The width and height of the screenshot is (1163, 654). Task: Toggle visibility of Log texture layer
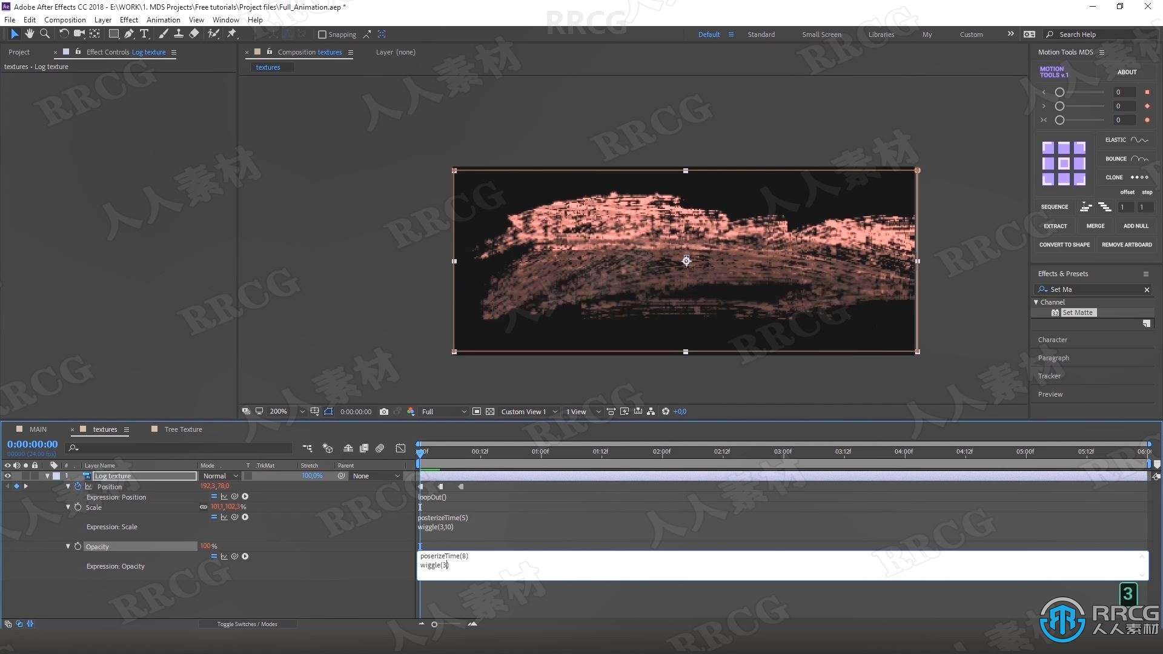click(x=7, y=476)
